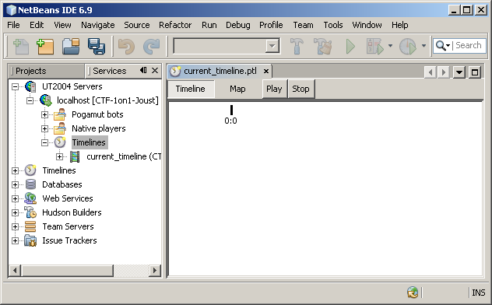The image size is (492, 305).
Task: Click the Save All disks icon
Action: pos(97,47)
